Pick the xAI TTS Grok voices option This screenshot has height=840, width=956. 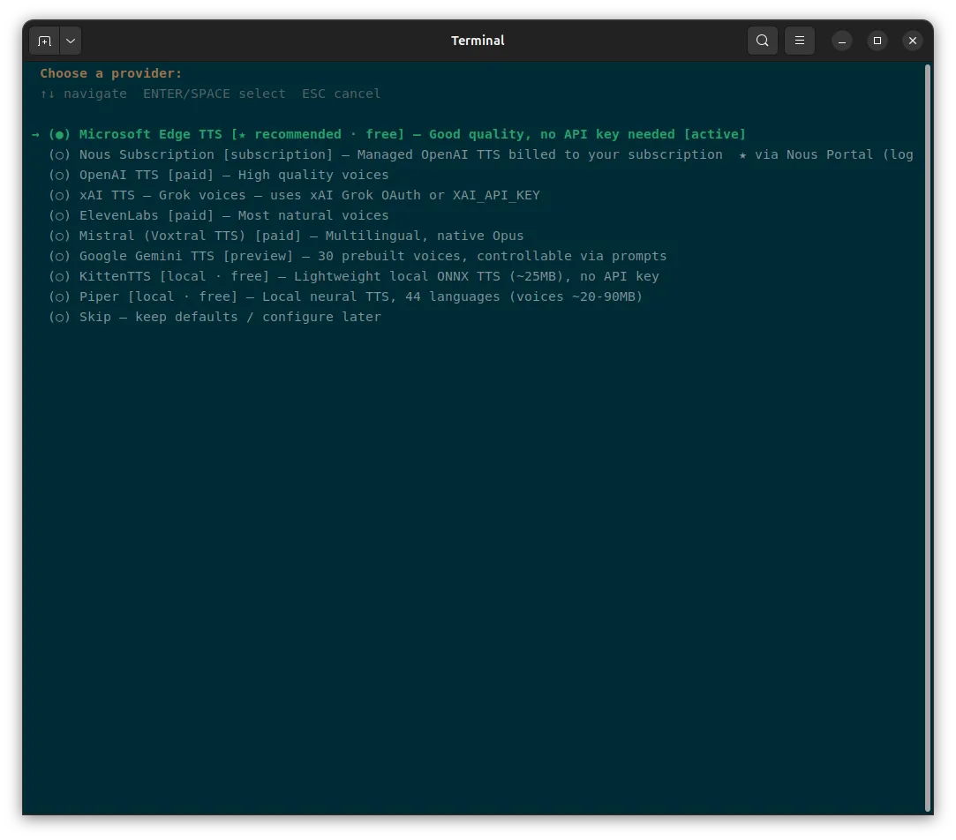pos(294,195)
